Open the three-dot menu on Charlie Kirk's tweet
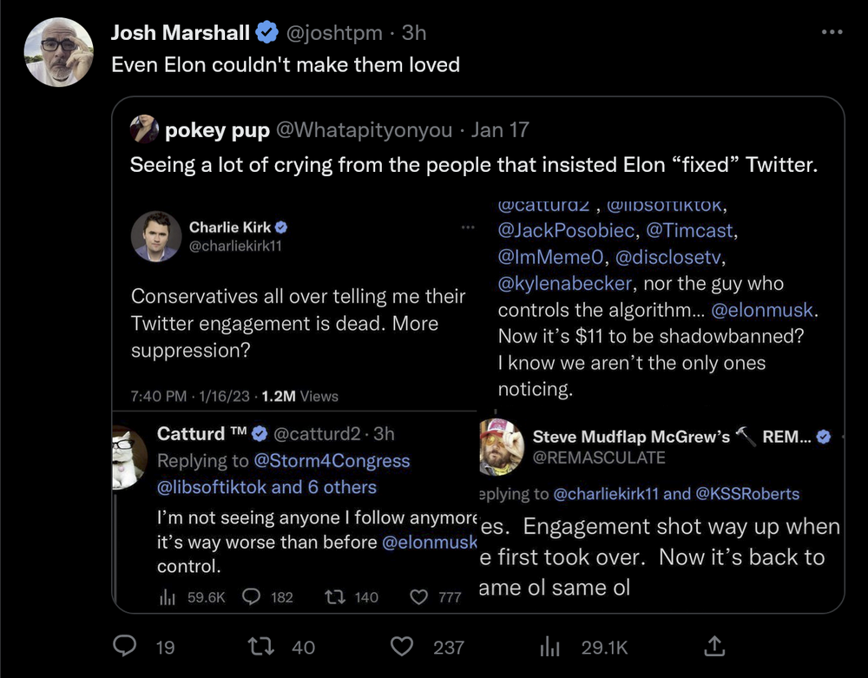 pyautogui.click(x=468, y=227)
